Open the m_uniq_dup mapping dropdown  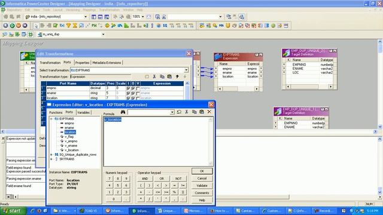click(103, 35)
